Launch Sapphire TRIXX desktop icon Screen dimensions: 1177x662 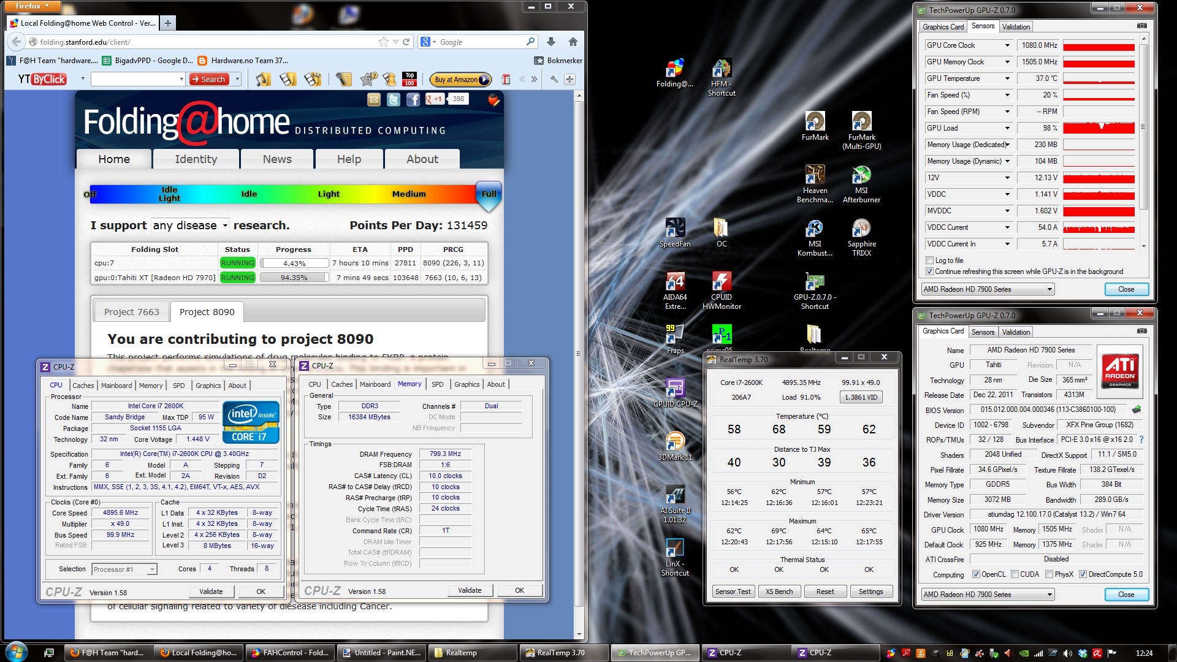click(x=861, y=238)
